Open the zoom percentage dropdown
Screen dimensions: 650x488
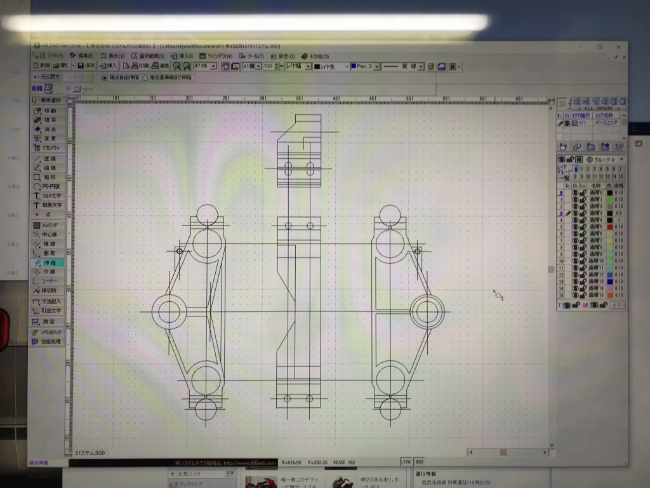(213, 66)
